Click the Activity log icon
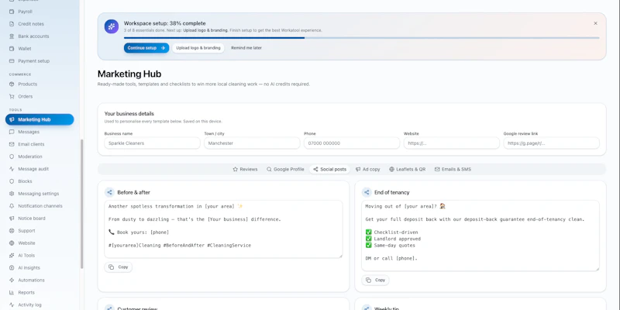This screenshot has height=310, width=620. tap(12, 305)
